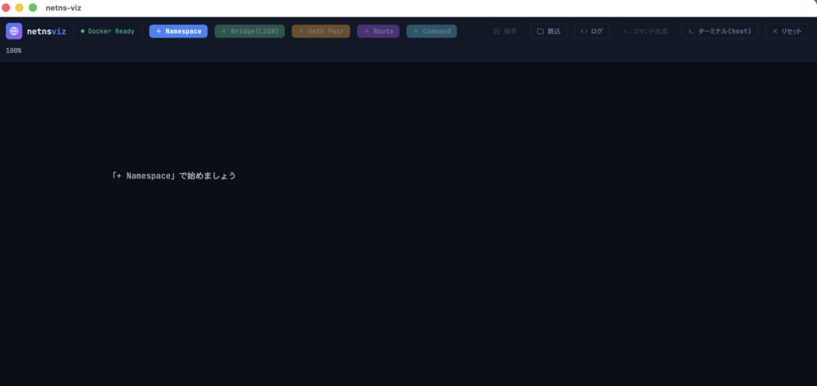Open the ターミナル(host) terminal
The height and width of the screenshot is (386, 817).
point(720,31)
